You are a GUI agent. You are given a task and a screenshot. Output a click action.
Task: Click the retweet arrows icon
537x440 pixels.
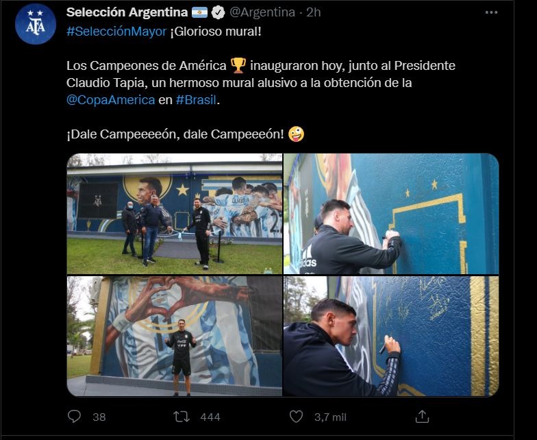click(181, 417)
